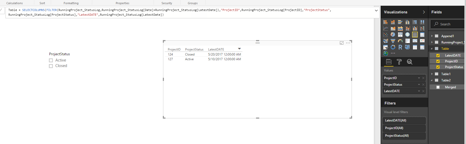466x144 pixels.
Task: Open the LatestDATE(All) visual filter
Action: coord(404,120)
